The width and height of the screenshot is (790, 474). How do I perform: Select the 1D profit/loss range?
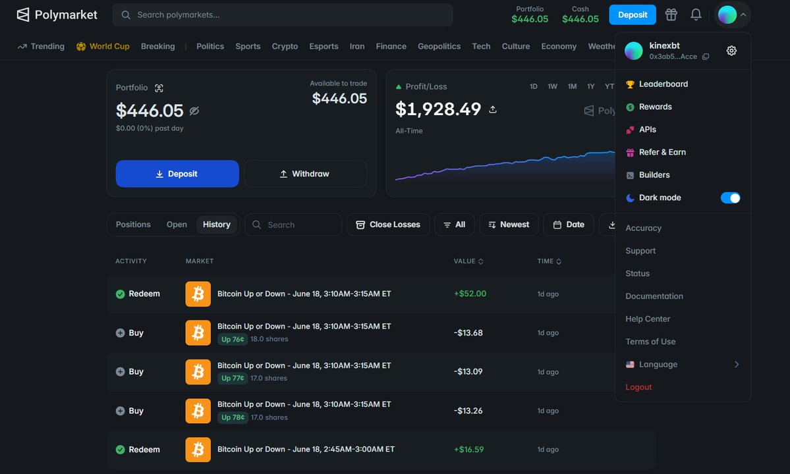(534, 86)
